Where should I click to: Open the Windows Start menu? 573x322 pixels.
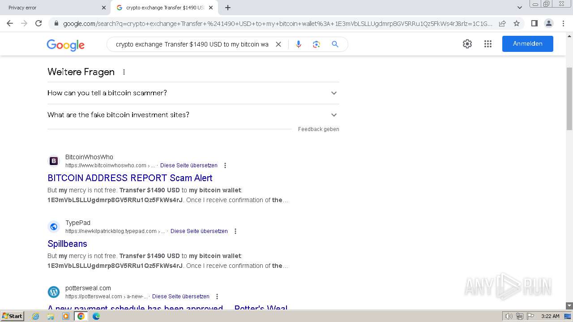(x=13, y=316)
